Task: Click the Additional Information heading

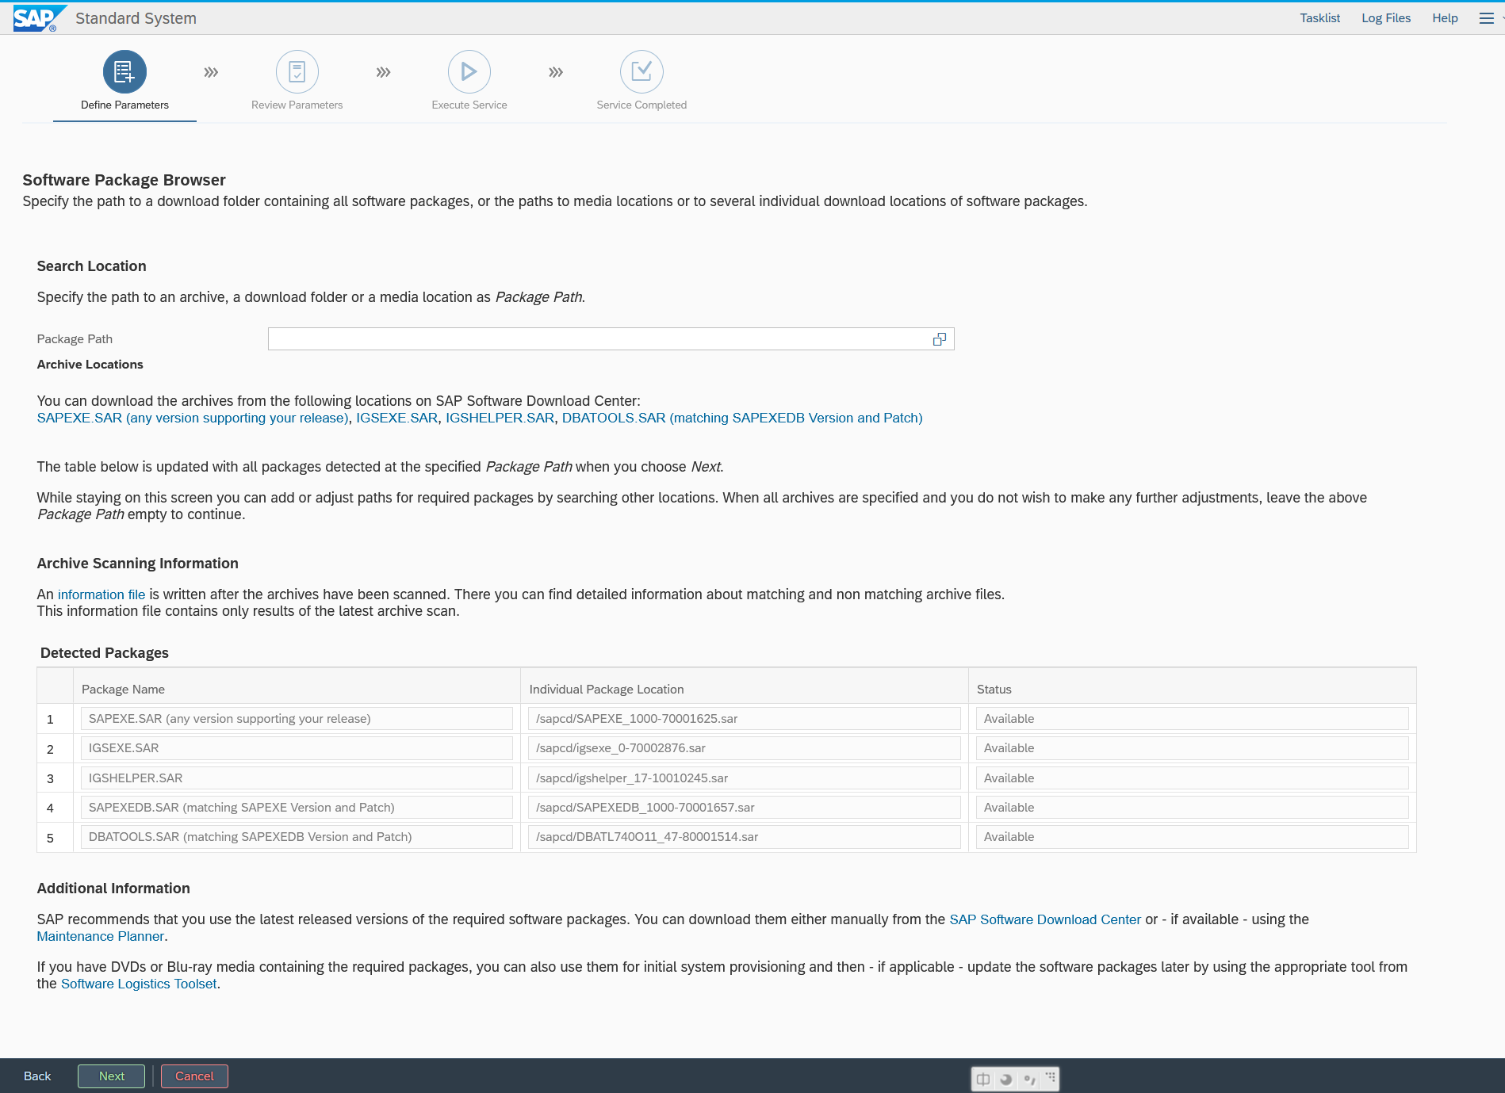Action: [x=113, y=889]
